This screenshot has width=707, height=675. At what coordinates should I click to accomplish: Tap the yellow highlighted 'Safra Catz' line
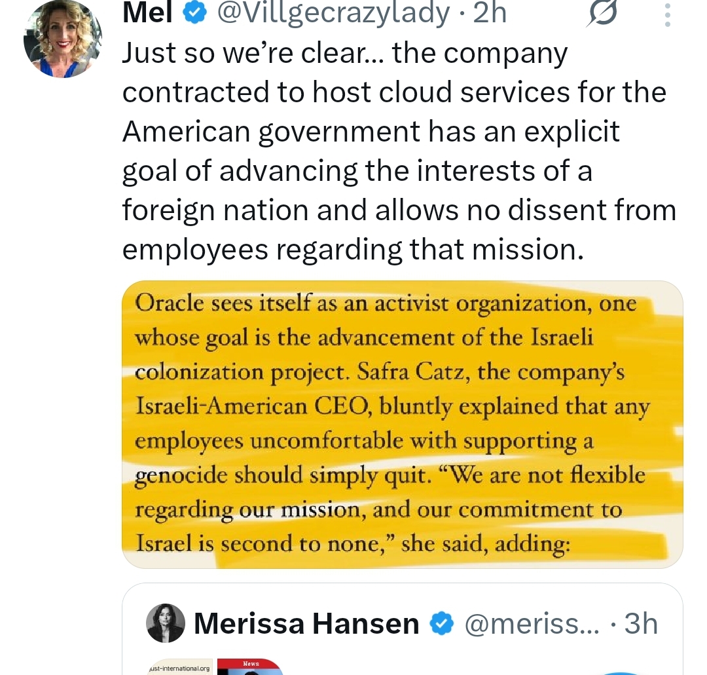pos(380,374)
